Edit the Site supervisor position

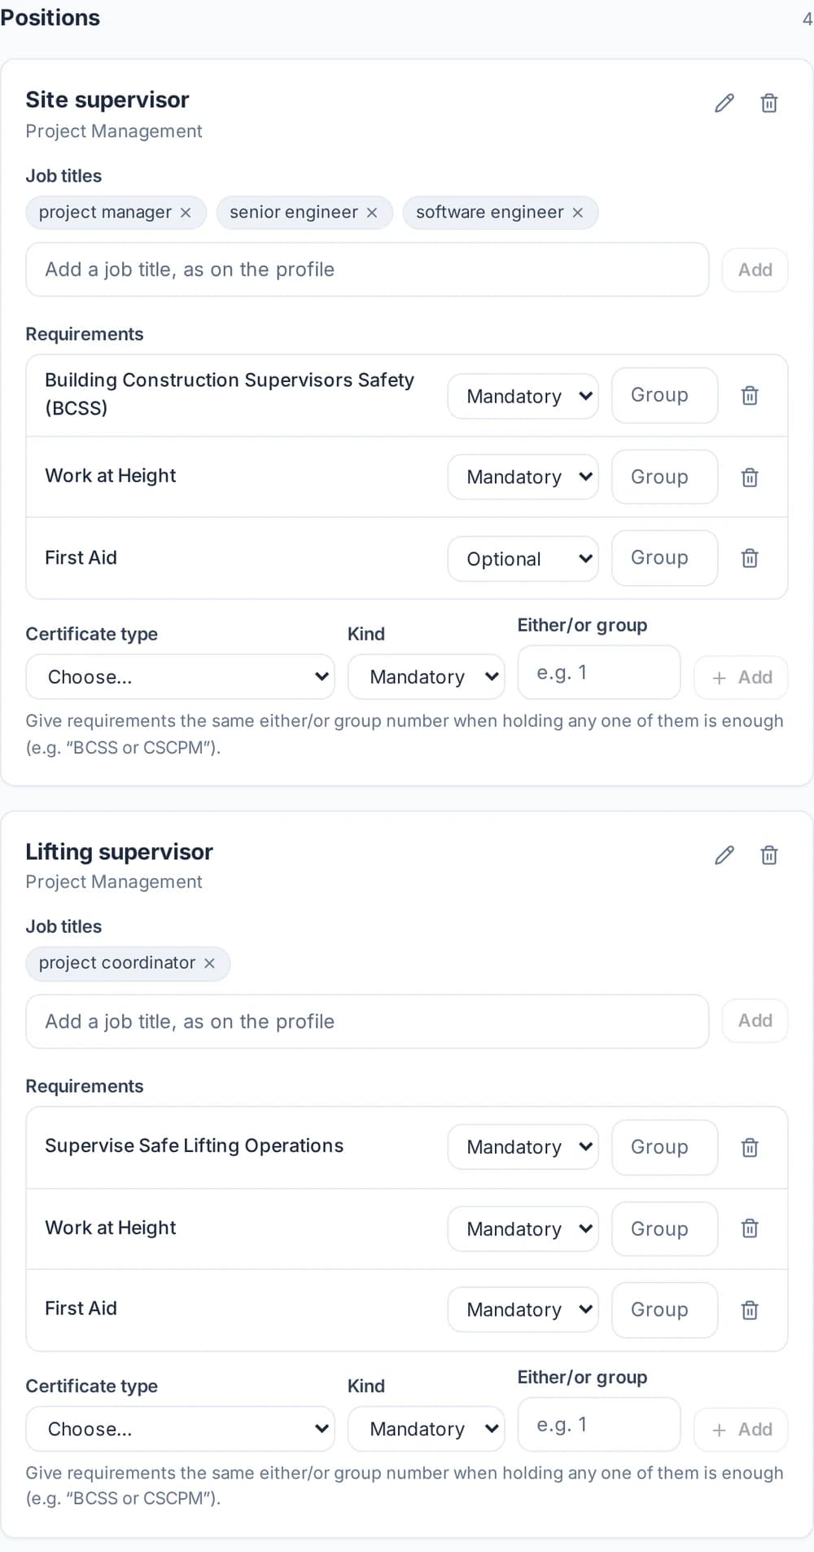point(724,103)
